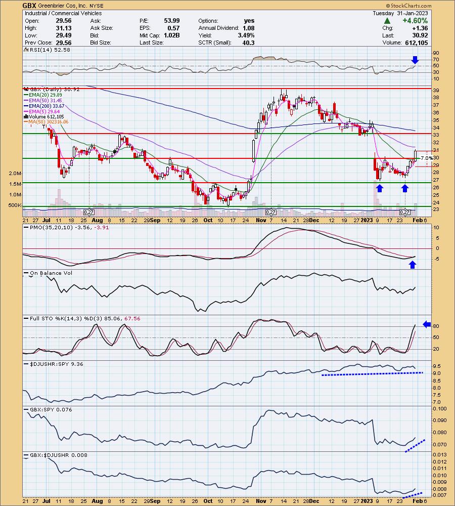The image size is (455, 506).
Task: Click the Chg value +1.36
Action: click(420, 28)
